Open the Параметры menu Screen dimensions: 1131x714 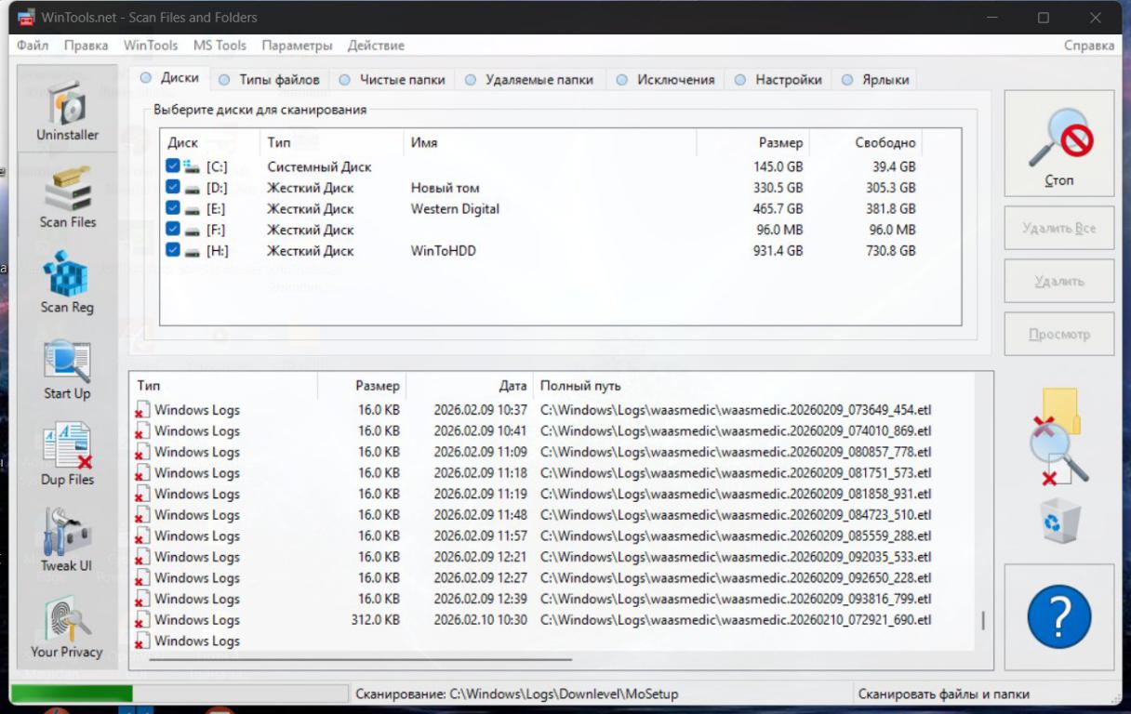[297, 46]
